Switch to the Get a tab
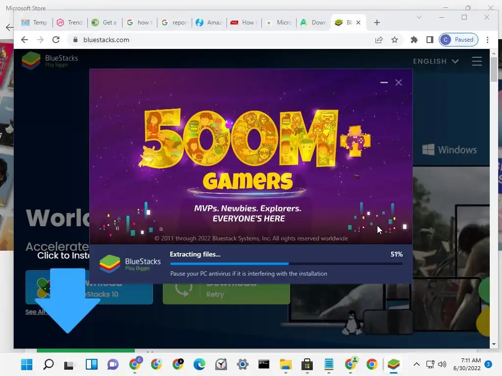This screenshot has height=376, width=502. (x=104, y=23)
